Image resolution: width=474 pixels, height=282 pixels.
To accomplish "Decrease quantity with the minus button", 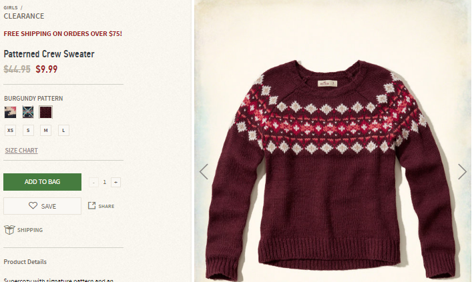I will point(93,182).
